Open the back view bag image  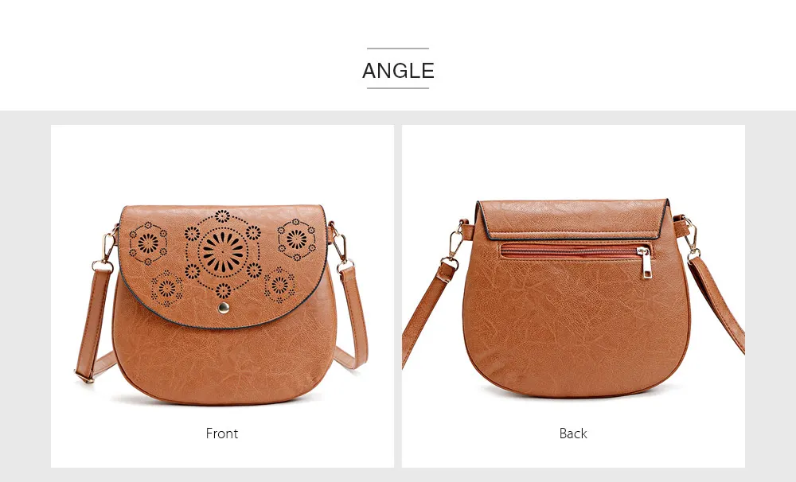tap(574, 297)
